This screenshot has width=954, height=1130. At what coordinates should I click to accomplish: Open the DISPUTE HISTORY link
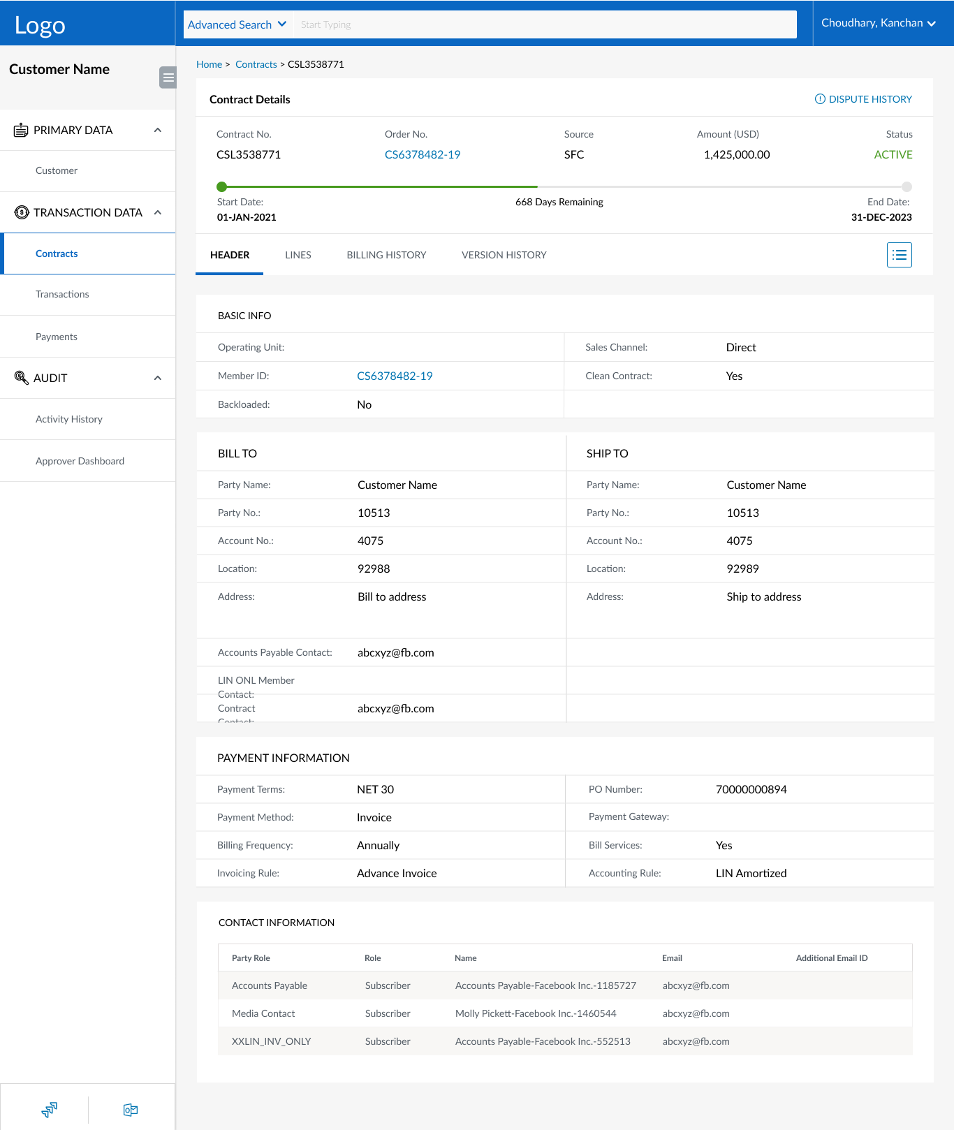(x=870, y=99)
